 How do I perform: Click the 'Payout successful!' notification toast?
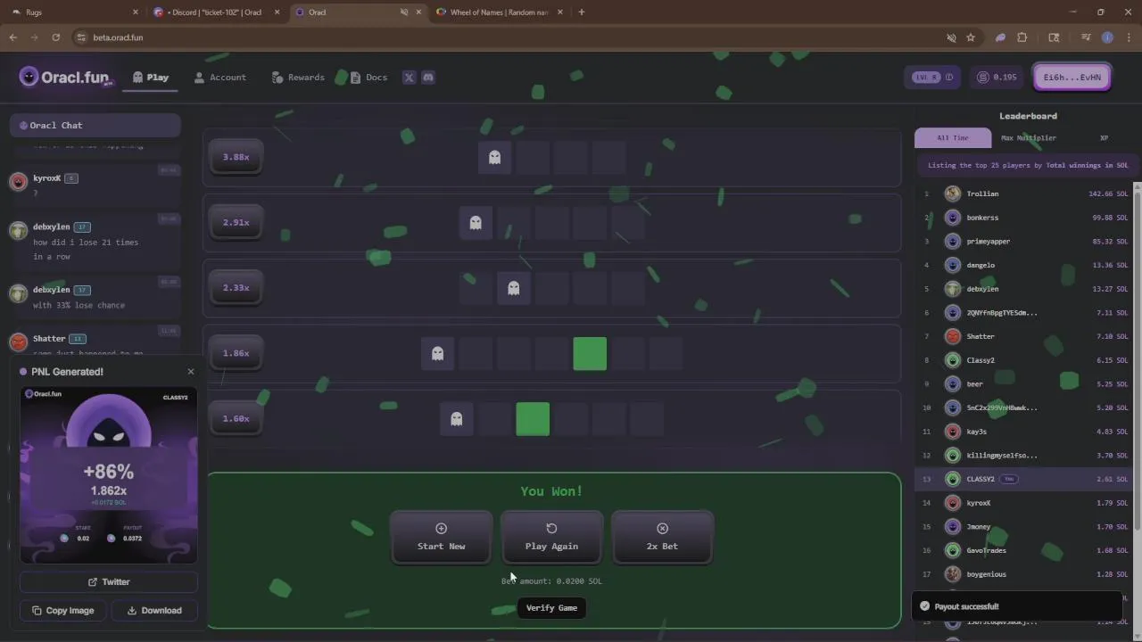[1017, 606]
